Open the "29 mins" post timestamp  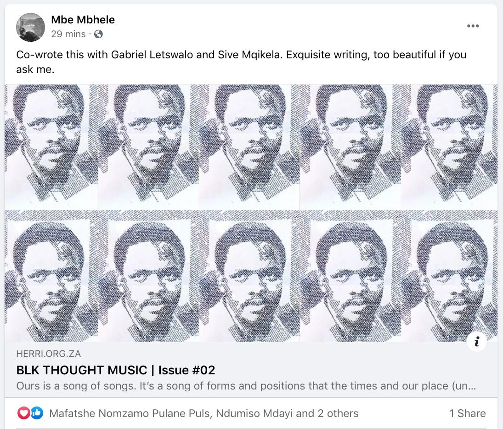(x=68, y=34)
